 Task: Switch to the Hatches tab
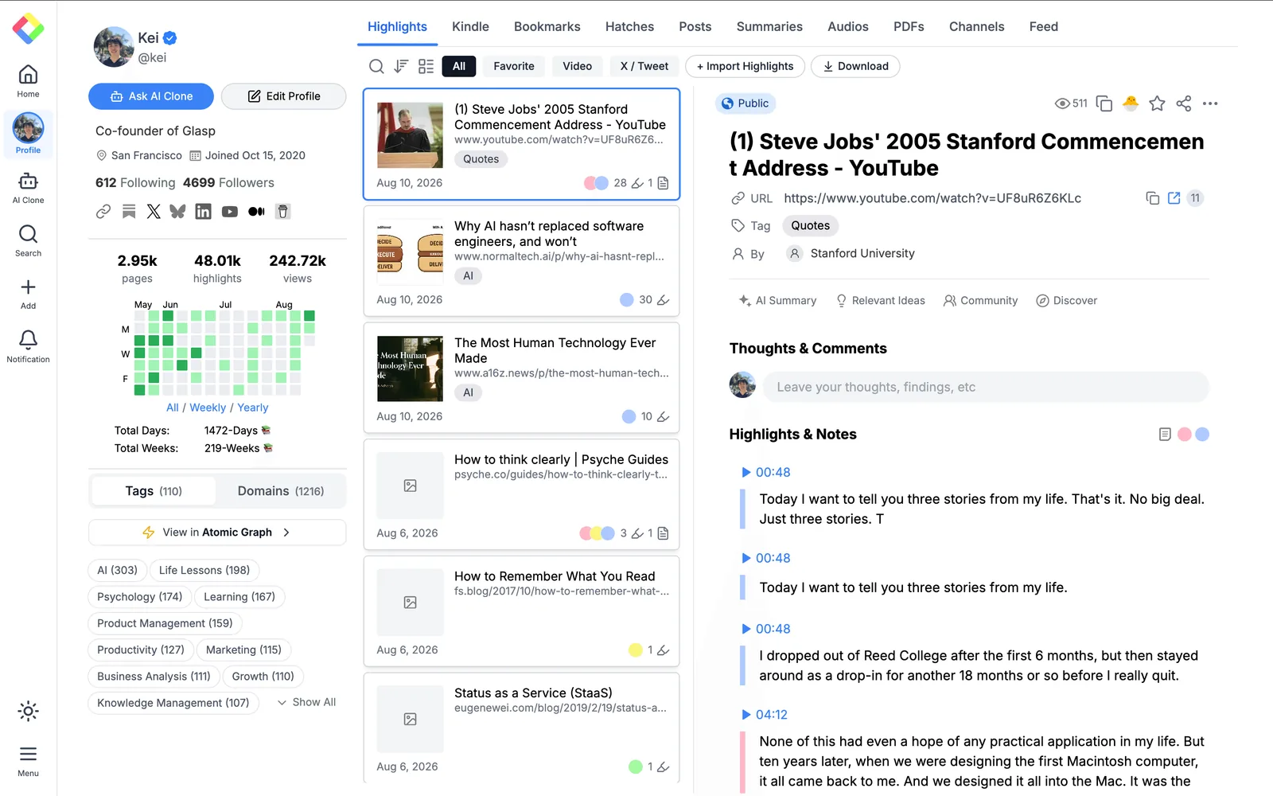pos(629,26)
